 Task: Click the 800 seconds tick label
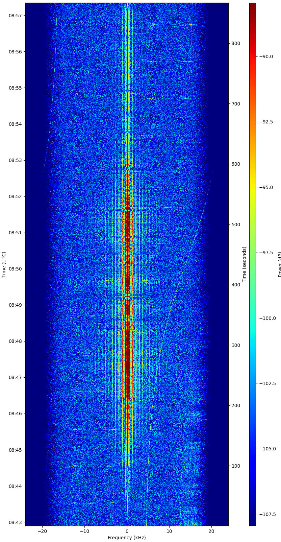(236, 43)
